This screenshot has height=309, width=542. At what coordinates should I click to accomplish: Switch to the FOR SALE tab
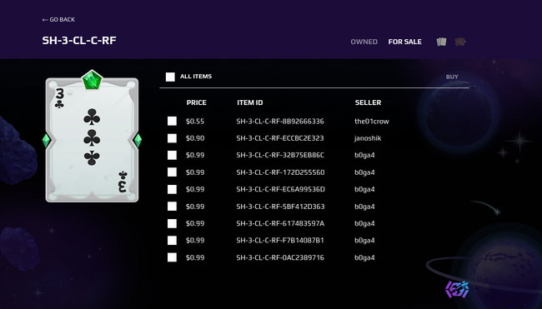pyautogui.click(x=404, y=42)
